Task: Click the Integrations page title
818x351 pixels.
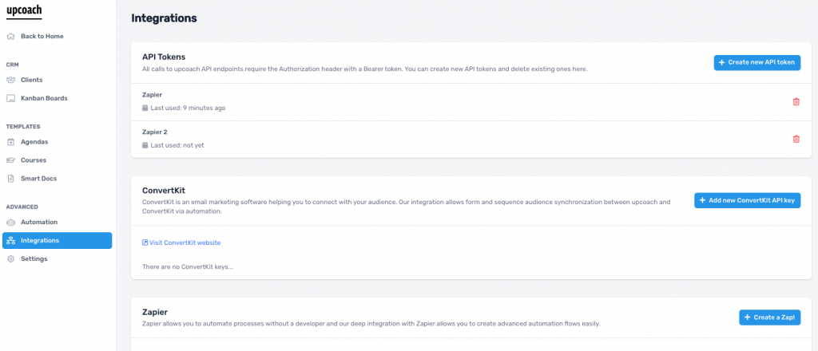Action: (x=164, y=18)
